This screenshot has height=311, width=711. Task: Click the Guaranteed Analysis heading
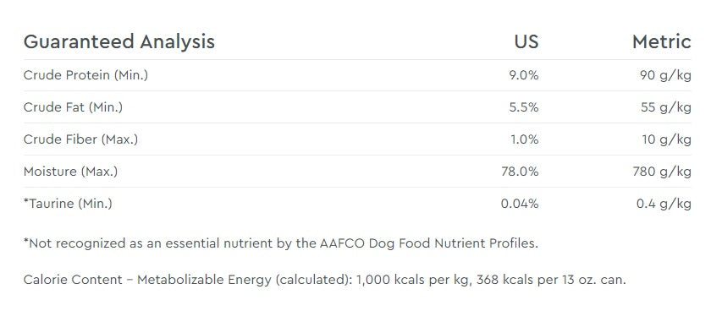pyautogui.click(x=118, y=42)
